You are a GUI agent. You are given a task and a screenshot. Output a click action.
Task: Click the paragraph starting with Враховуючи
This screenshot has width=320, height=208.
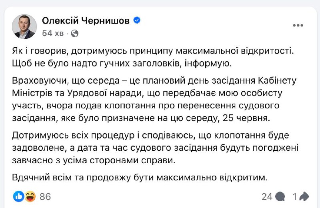coord(154,100)
